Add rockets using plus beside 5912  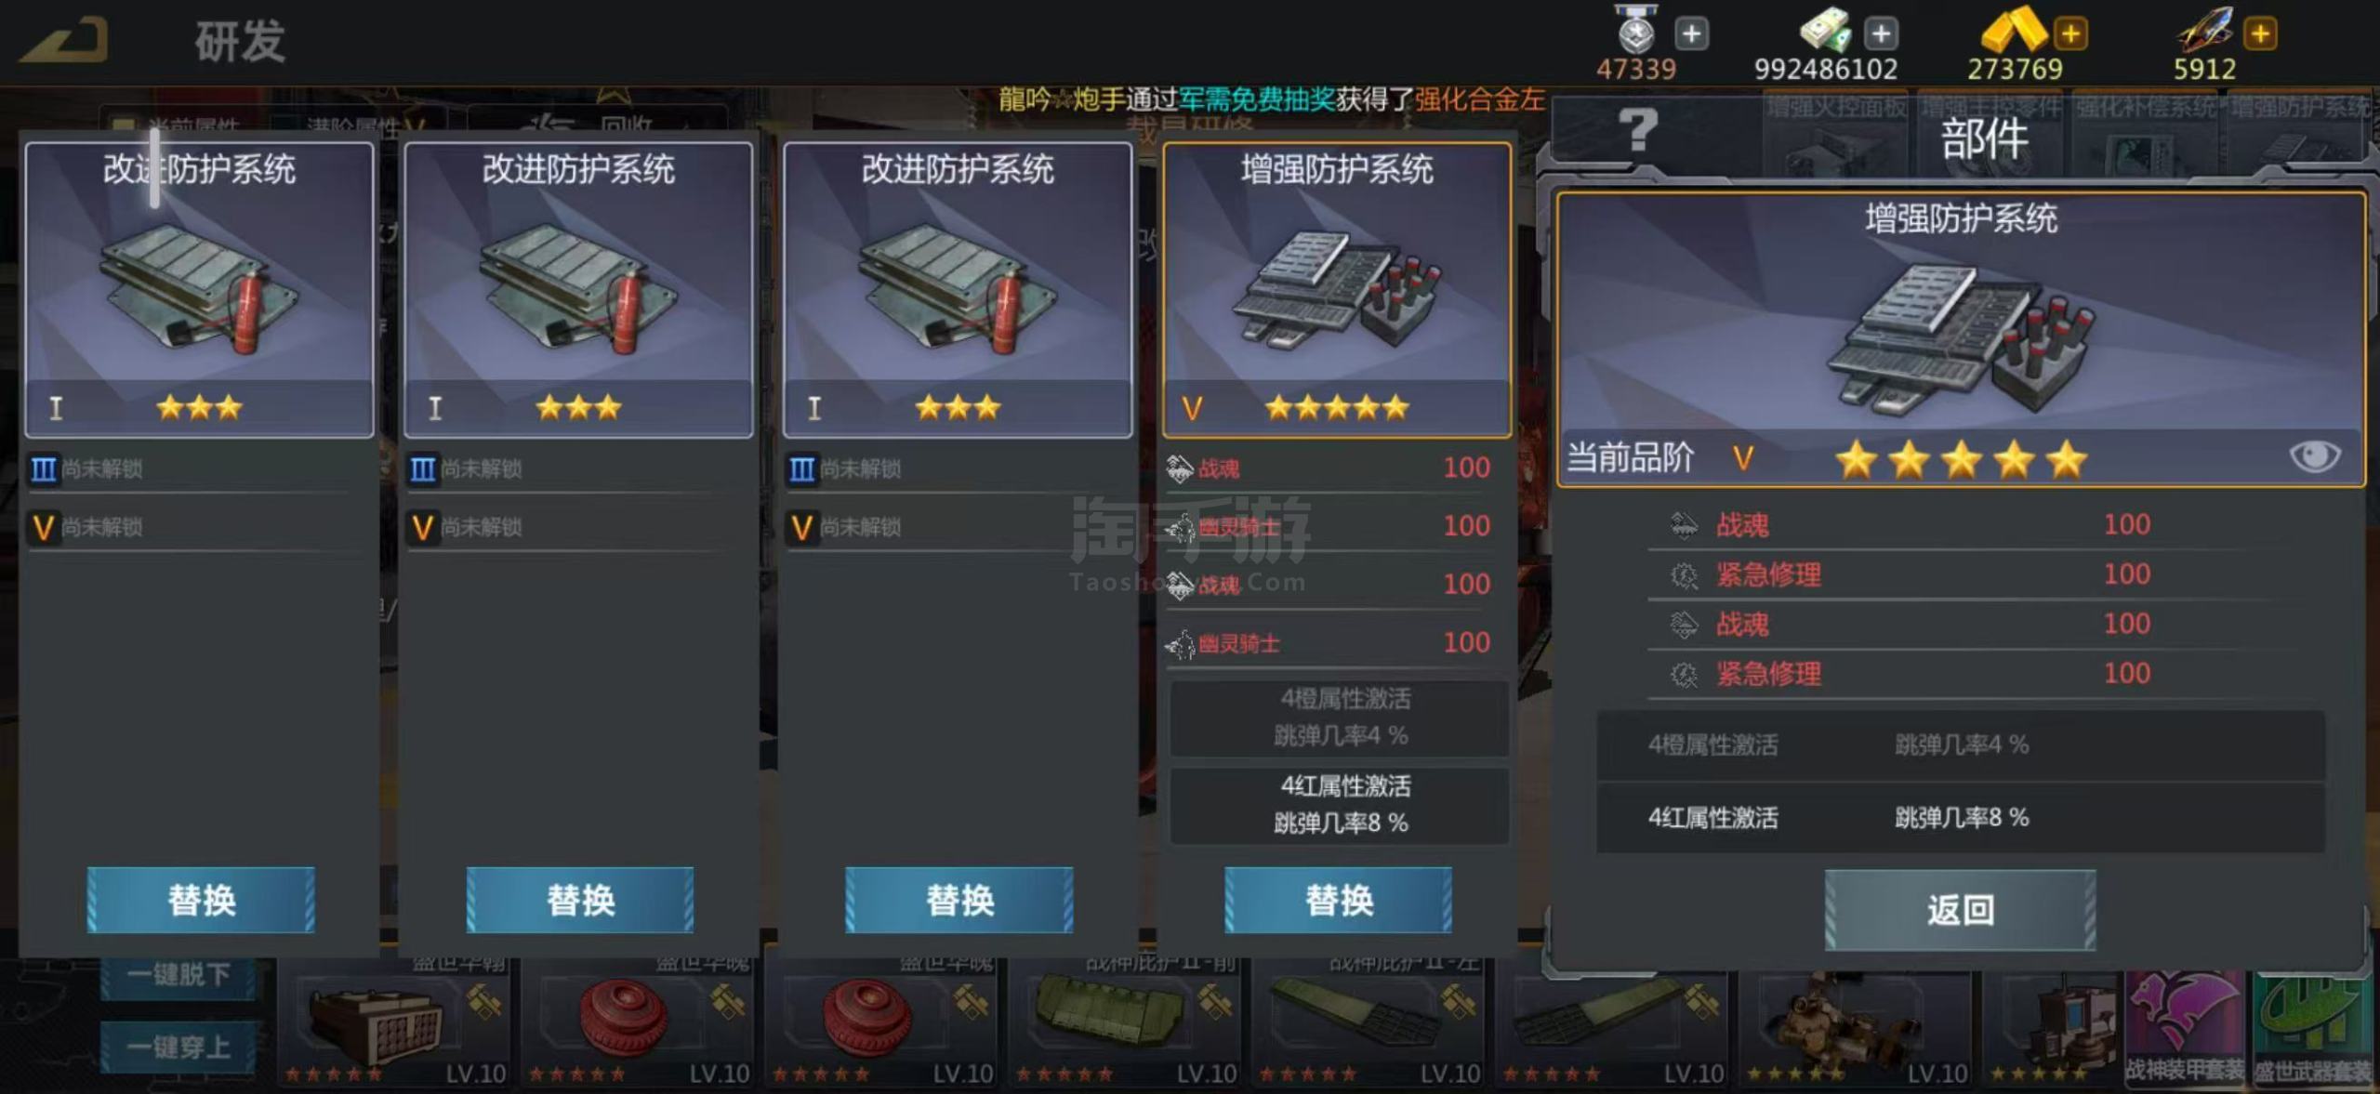pos(2260,34)
